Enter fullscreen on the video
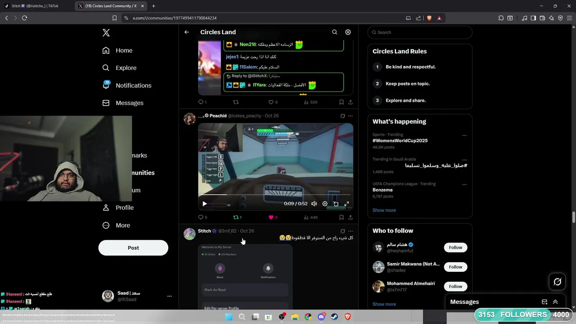The image size is (576, 324). pos(346,204)
